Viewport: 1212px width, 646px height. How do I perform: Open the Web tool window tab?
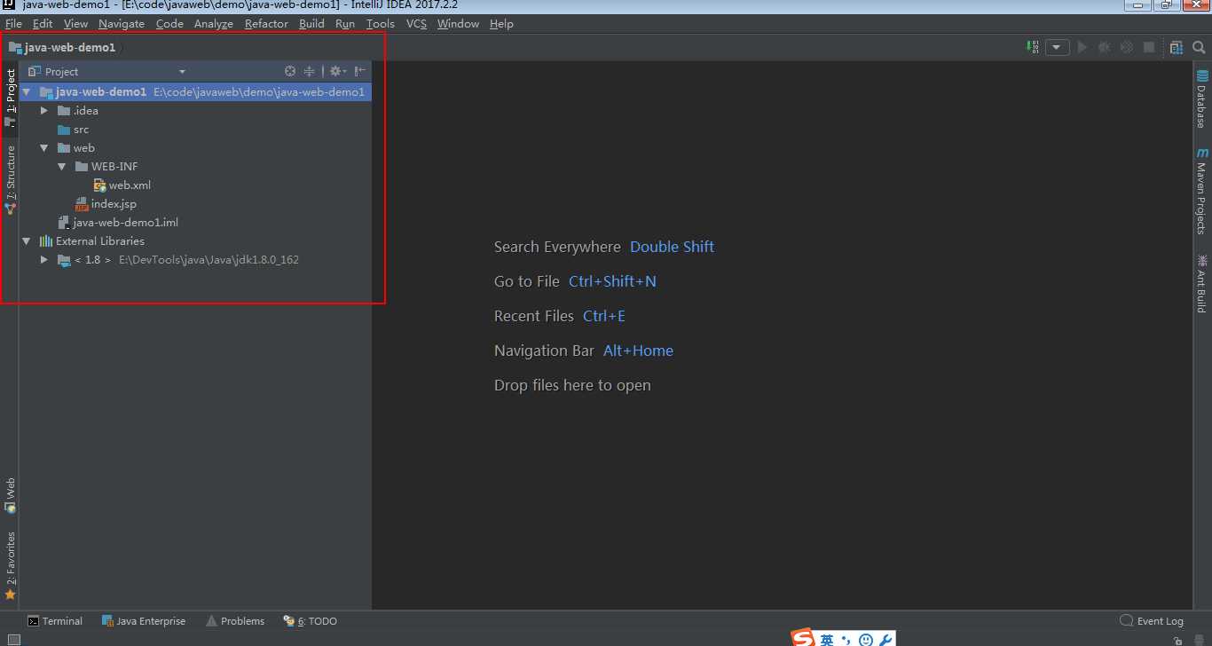(x=10, y=495)
